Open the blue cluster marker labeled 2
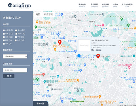This screenshot has width=136, height=106. pos(79,56)
